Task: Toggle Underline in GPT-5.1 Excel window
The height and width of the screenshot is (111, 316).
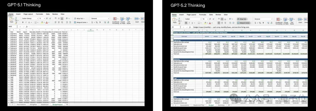Action: (x=29, y=22)
